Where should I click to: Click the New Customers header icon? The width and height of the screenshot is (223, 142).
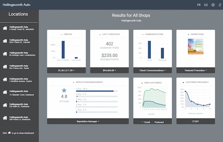coord(142,83)
